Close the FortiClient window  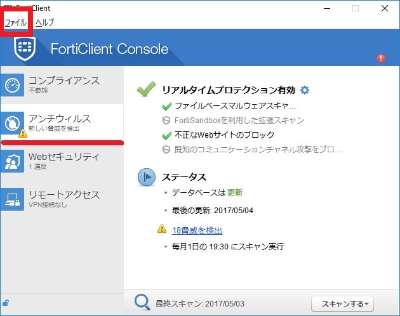tap(385, 8)
